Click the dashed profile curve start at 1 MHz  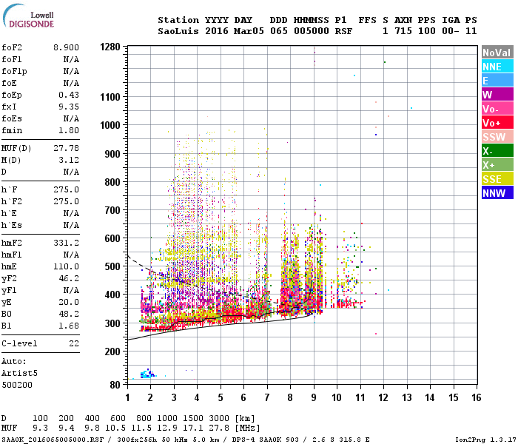pos(129,256)
